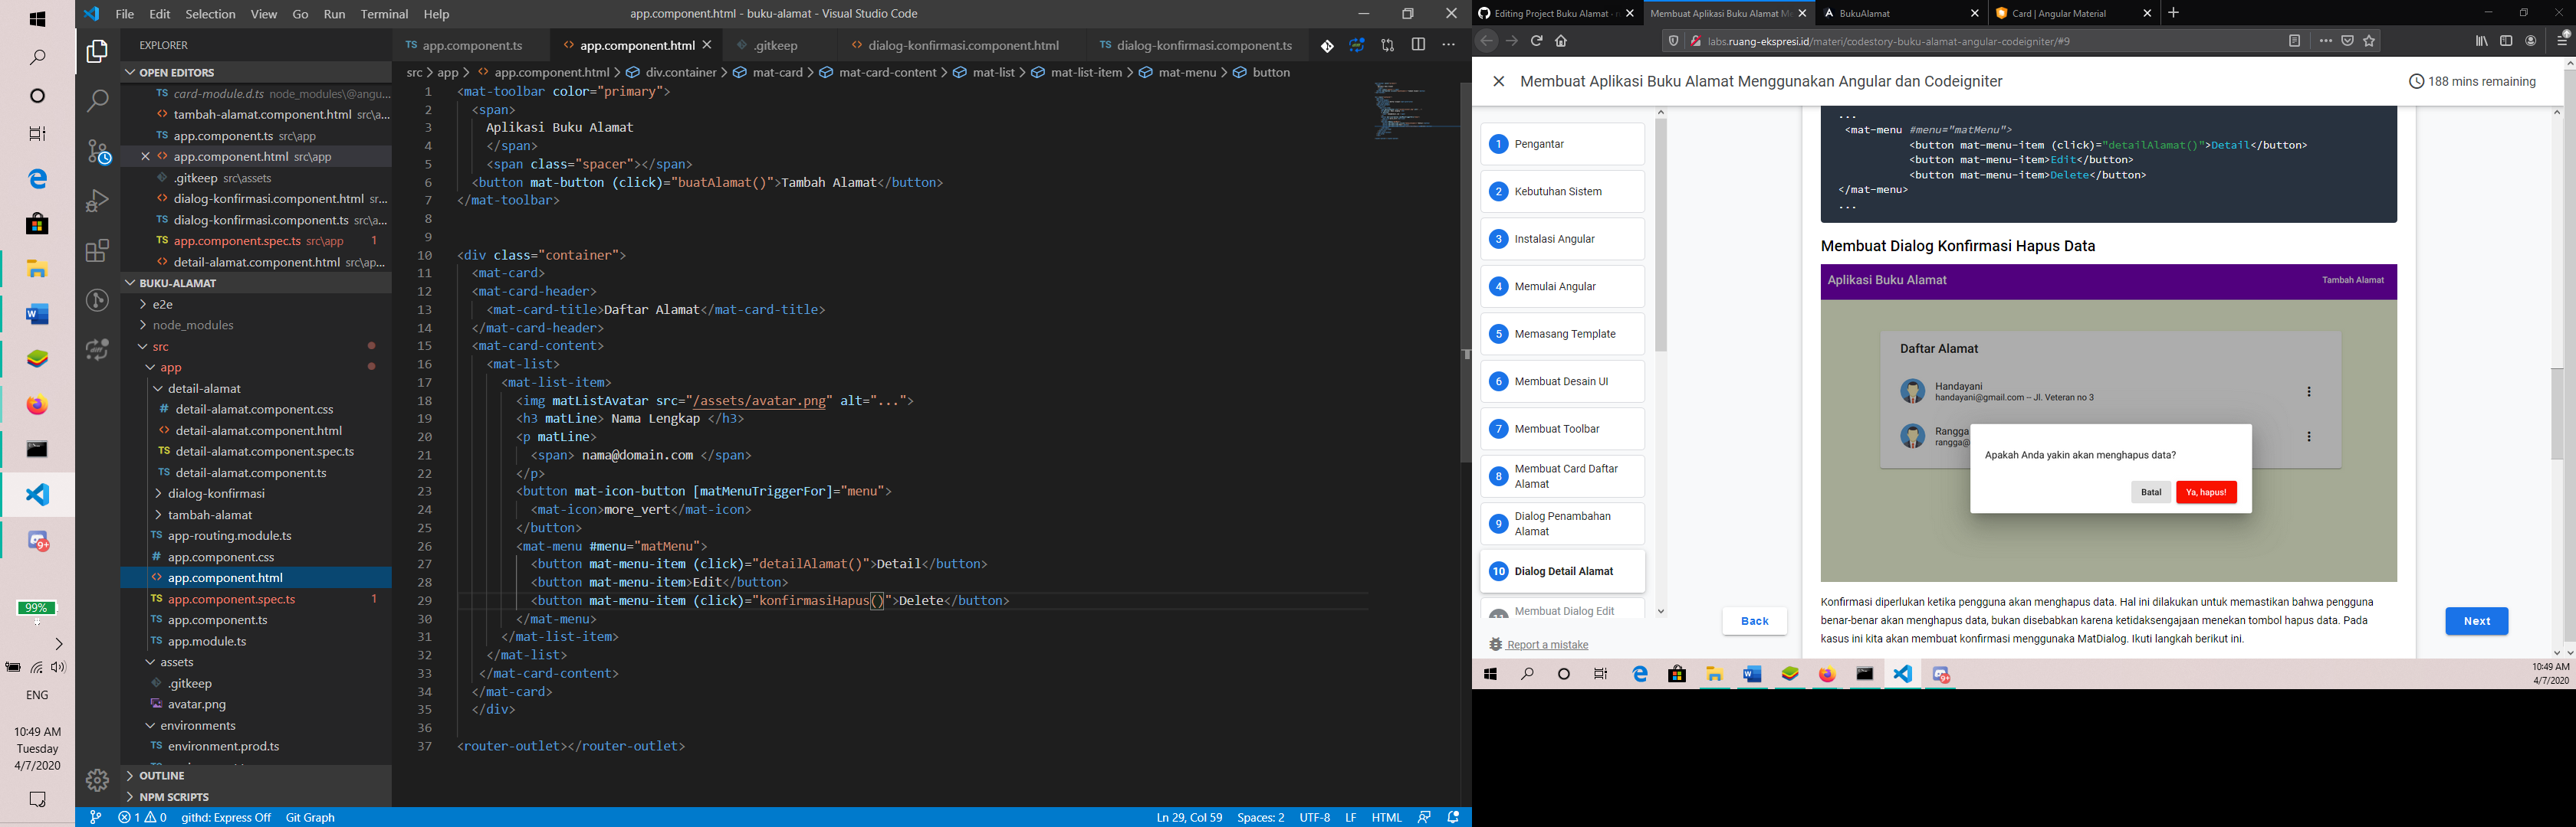Collapse the assets folder
The image size is (2576, 827).
coord(257,662)
